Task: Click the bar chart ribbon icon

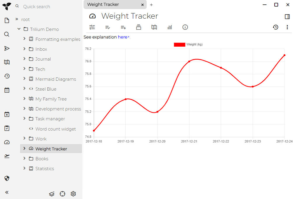Action: (170, 27)
